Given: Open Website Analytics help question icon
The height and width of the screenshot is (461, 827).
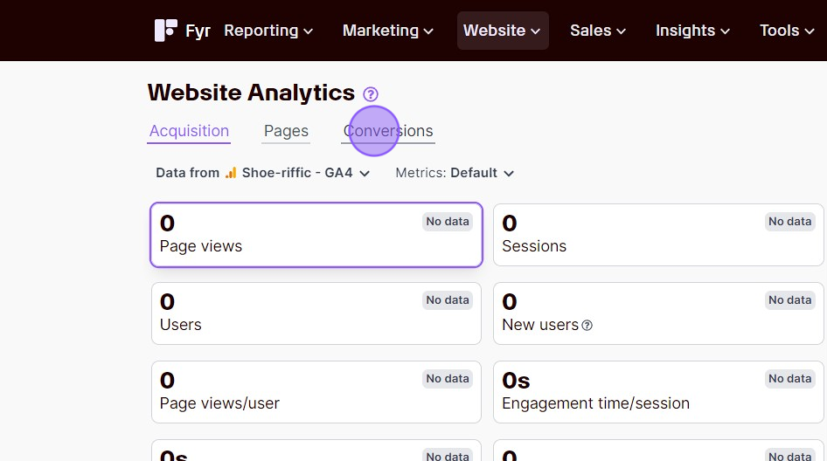Looking at the screenshot, I should tap(371, 94).
